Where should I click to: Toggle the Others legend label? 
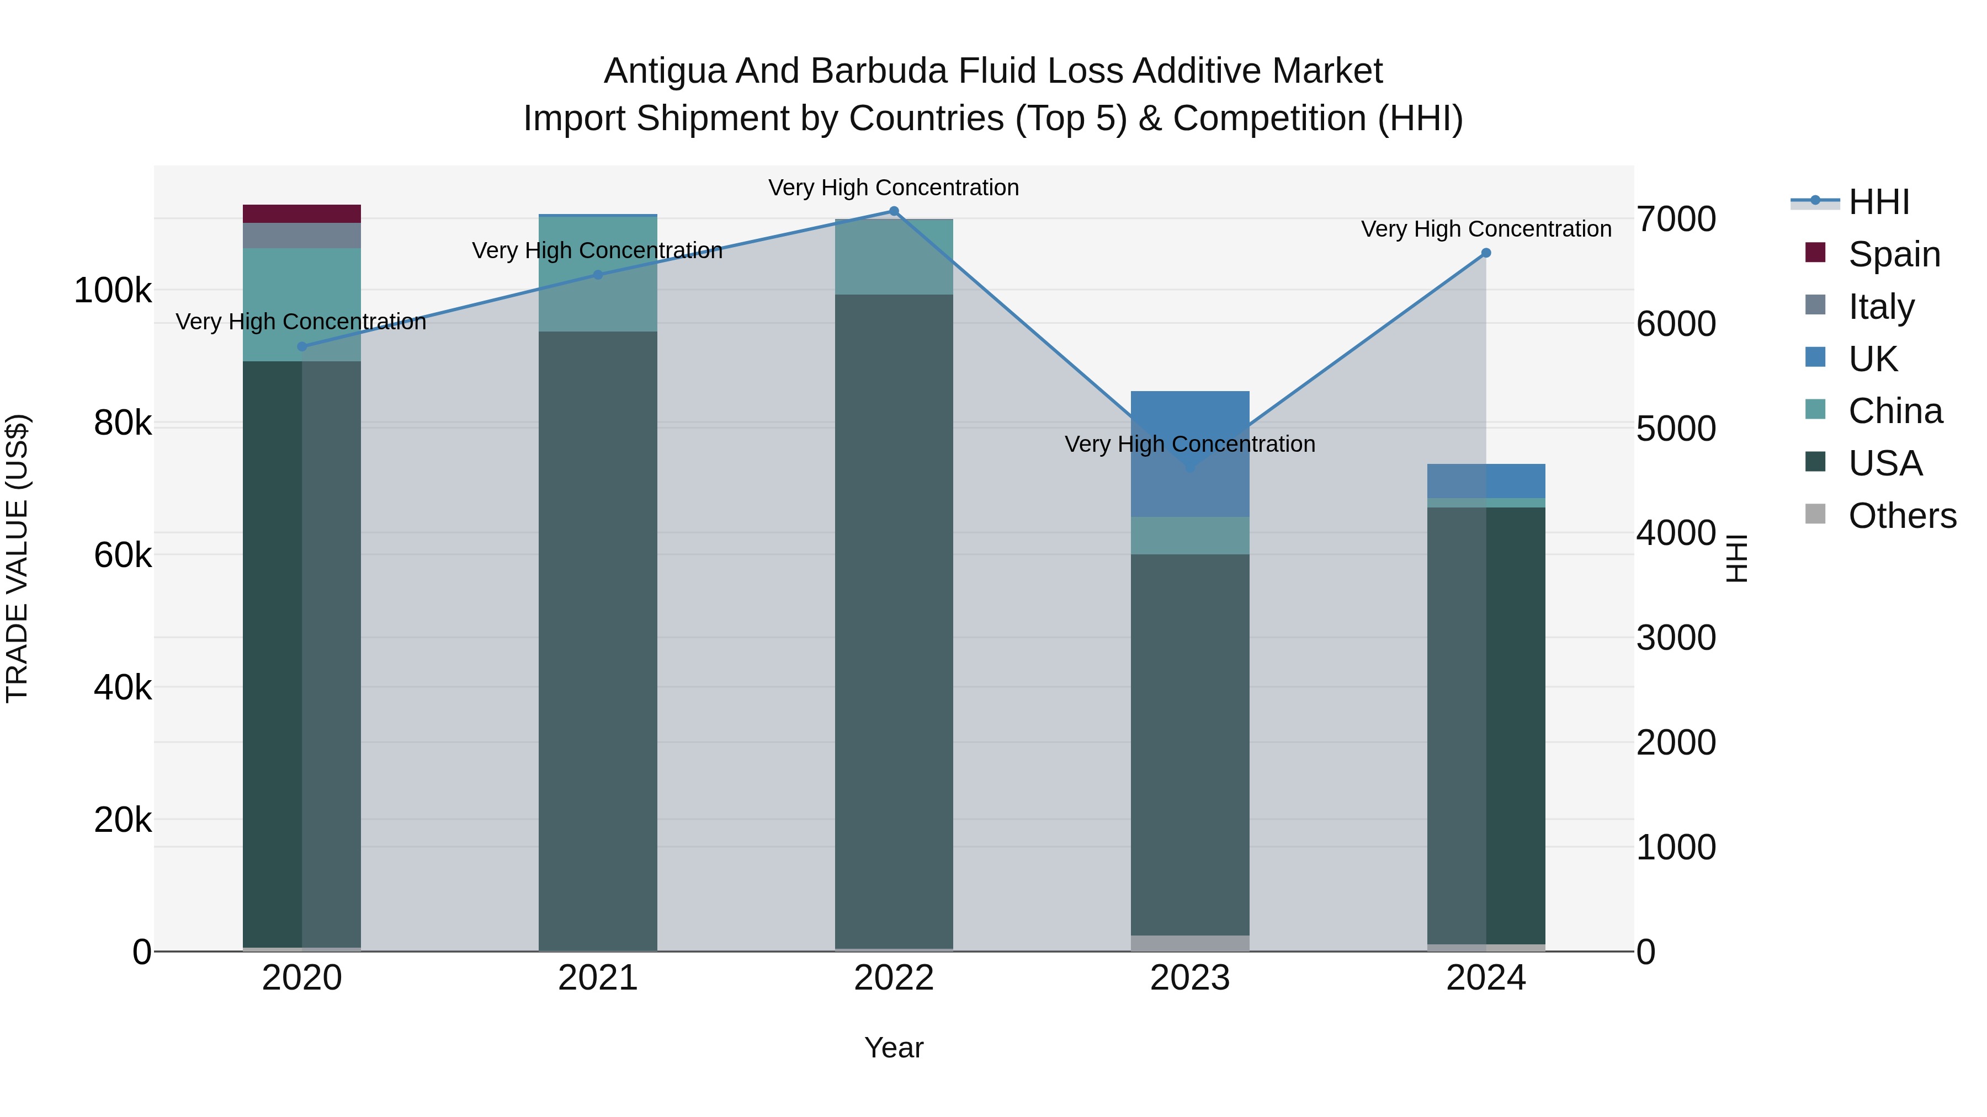pos(1902,516)
